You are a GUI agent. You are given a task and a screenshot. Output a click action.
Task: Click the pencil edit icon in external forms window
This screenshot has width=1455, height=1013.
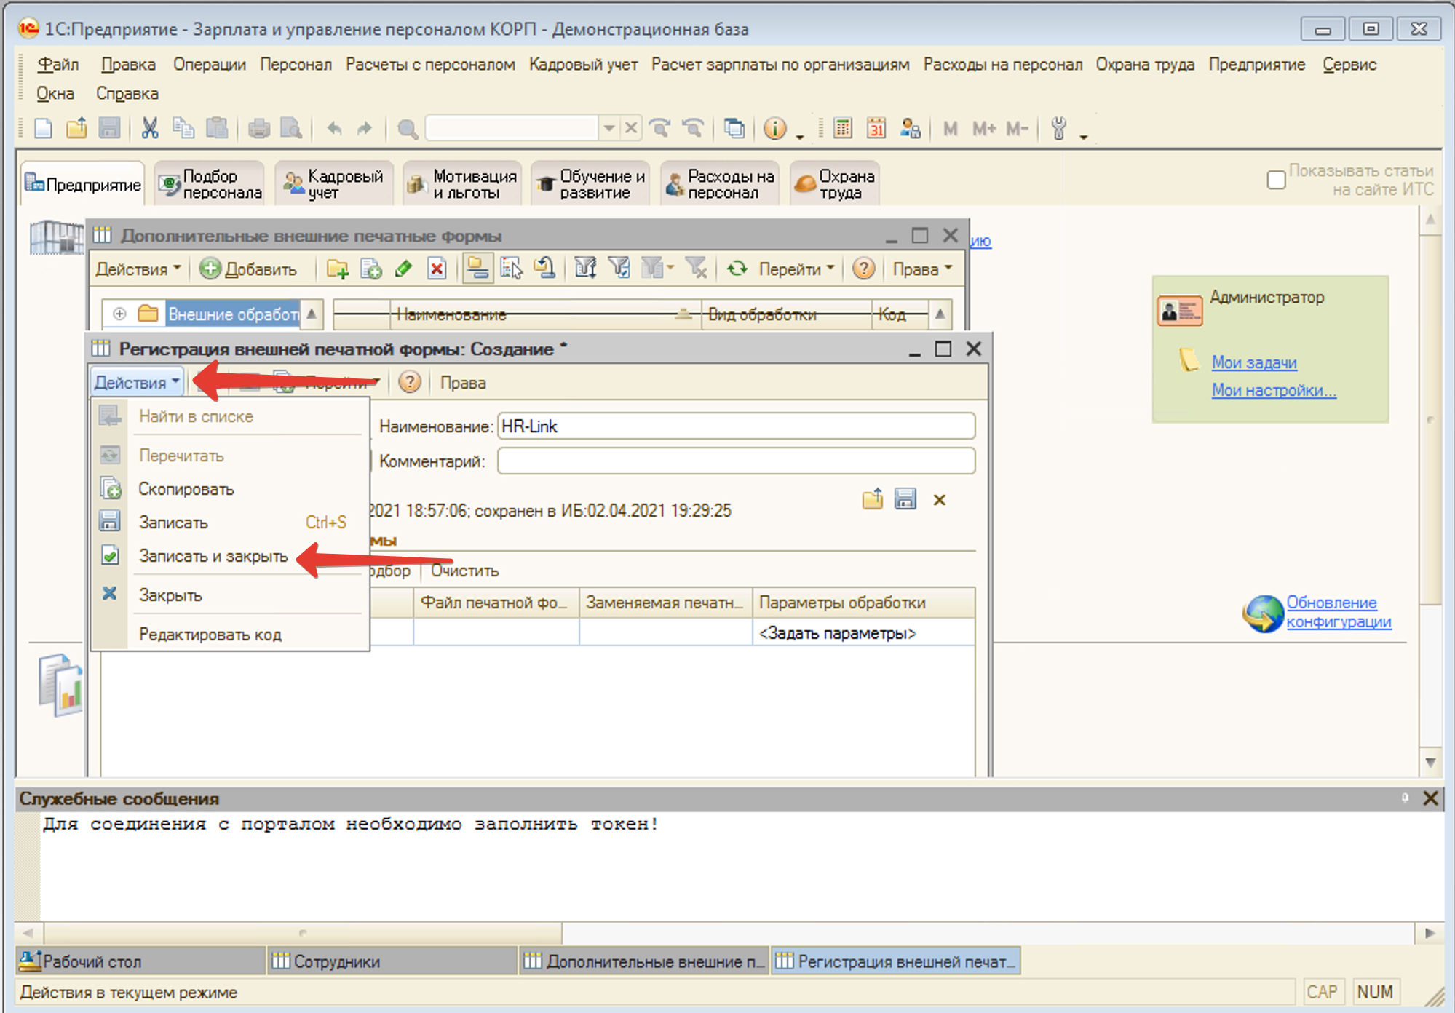pyautogui.click(x=404, y=269)
